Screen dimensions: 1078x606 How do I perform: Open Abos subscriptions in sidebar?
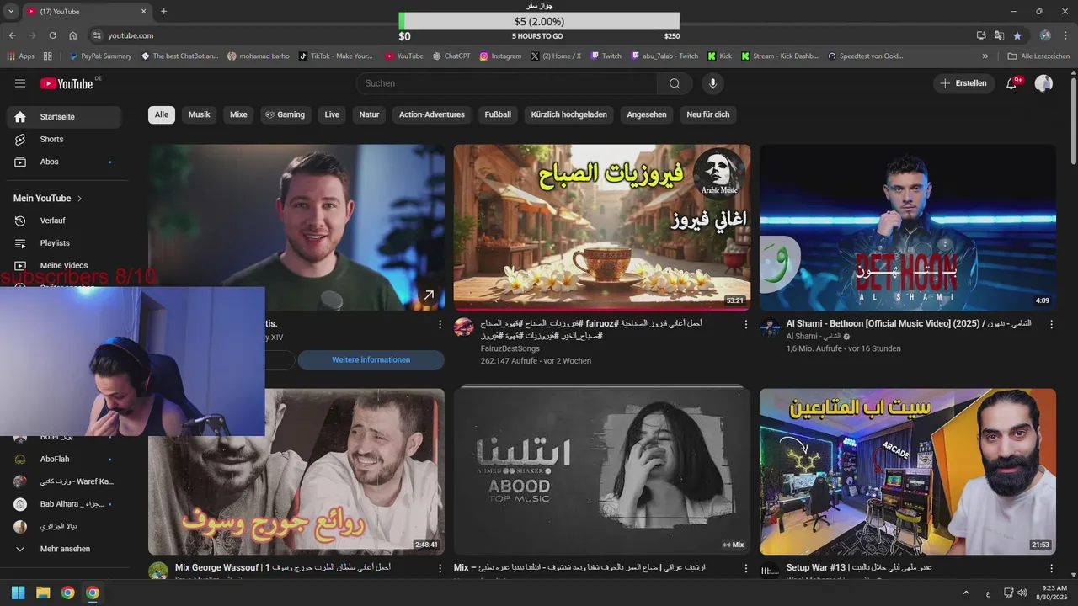[x=64, y=162]
